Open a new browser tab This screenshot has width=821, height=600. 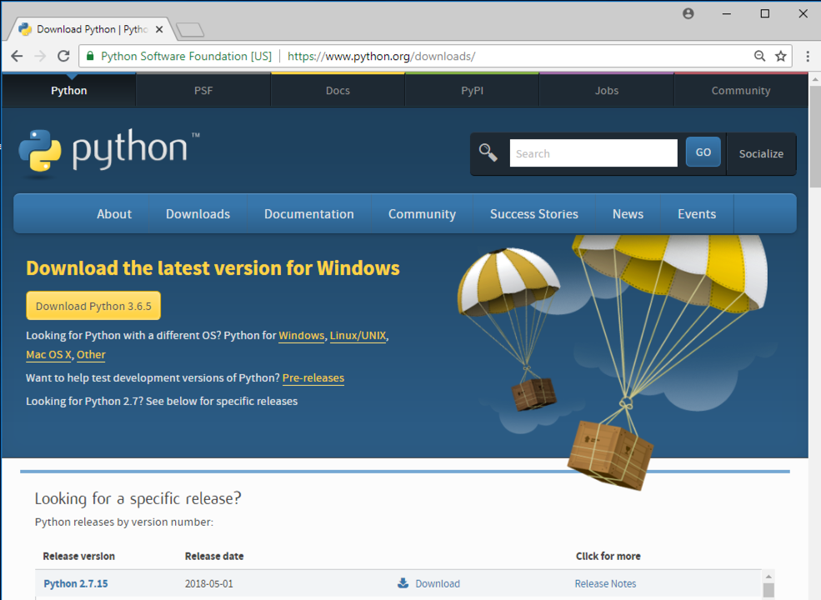click(190, 30)
